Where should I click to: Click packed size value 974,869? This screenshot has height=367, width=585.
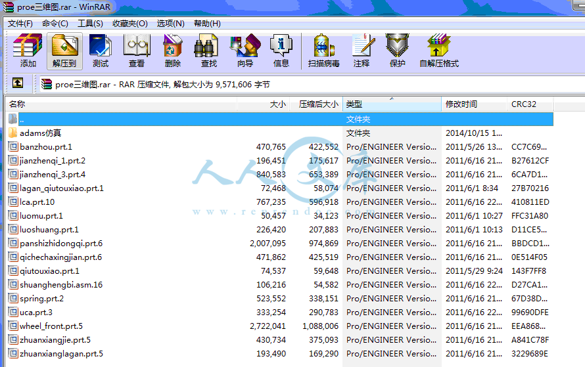(x=323, y=243)
